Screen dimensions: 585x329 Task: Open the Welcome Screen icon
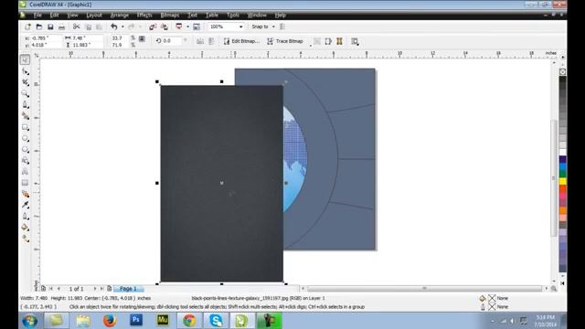click(x=197, y=27)
